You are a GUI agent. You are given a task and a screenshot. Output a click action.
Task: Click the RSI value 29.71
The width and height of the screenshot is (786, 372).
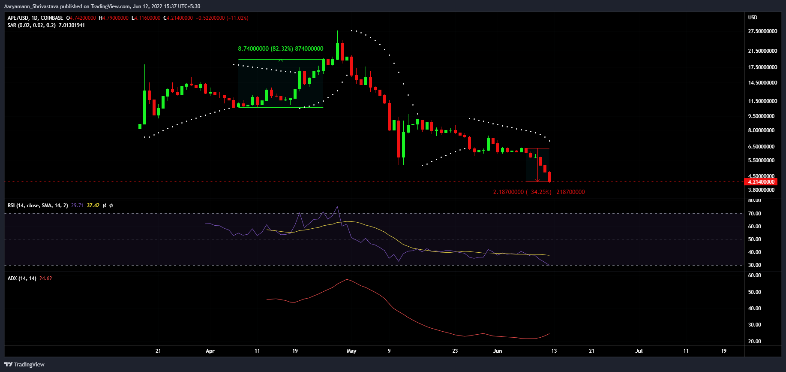click(x=77, y=206)
